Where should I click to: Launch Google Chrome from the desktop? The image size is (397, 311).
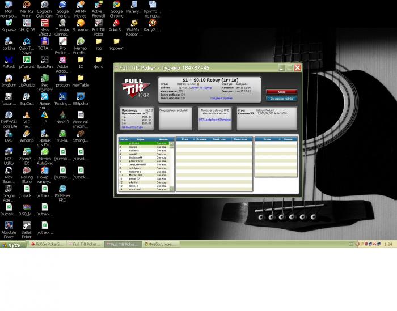pos(116,10)
